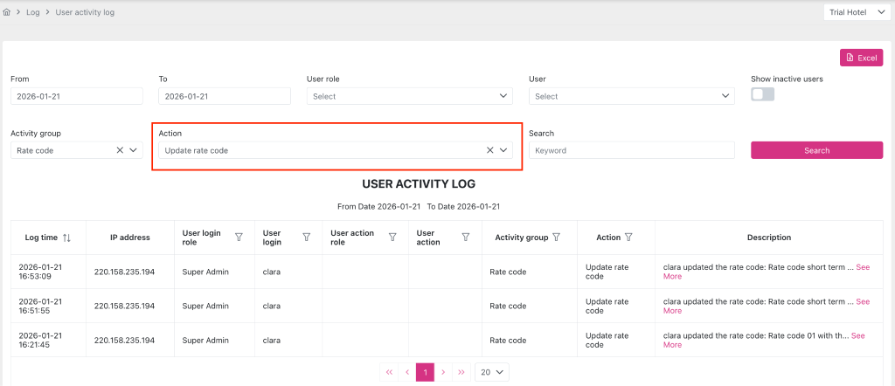Expand the User select dropdown
Screen dimensions: 895x386
631,96
